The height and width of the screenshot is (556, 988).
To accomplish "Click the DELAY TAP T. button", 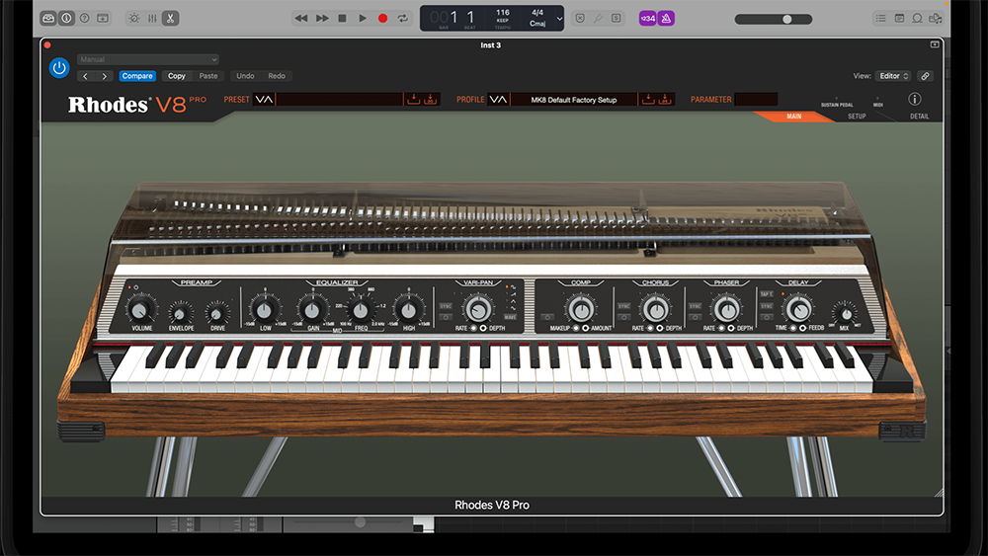I will coord(767,294).
